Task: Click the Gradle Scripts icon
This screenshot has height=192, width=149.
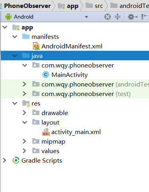Action: click(x=16, y=160)
